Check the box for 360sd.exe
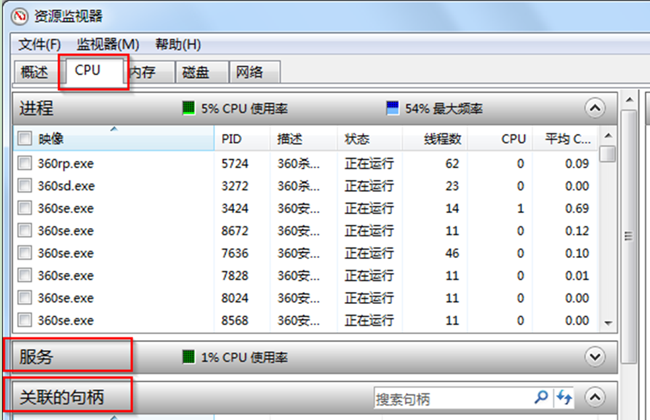This screenshot has width=650, height=420. [x=25, y=185]
